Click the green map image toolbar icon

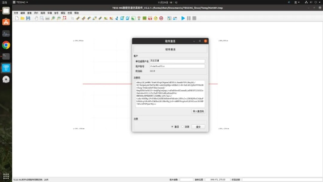[133, 18]
